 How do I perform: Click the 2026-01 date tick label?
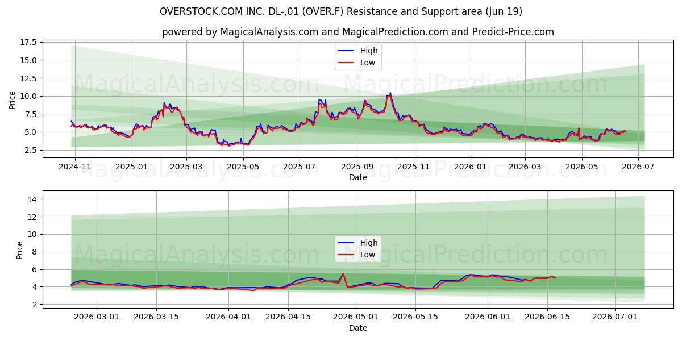point(471,167)
